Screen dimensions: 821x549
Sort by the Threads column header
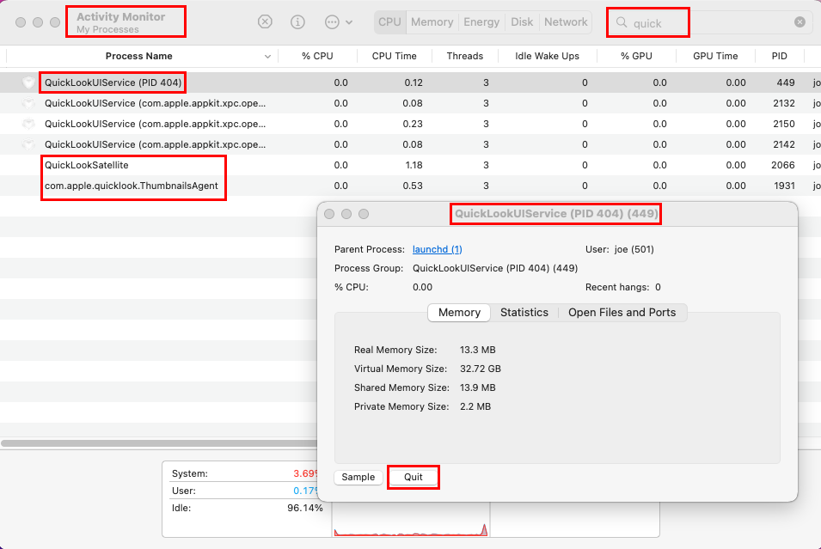click(465, 56)
